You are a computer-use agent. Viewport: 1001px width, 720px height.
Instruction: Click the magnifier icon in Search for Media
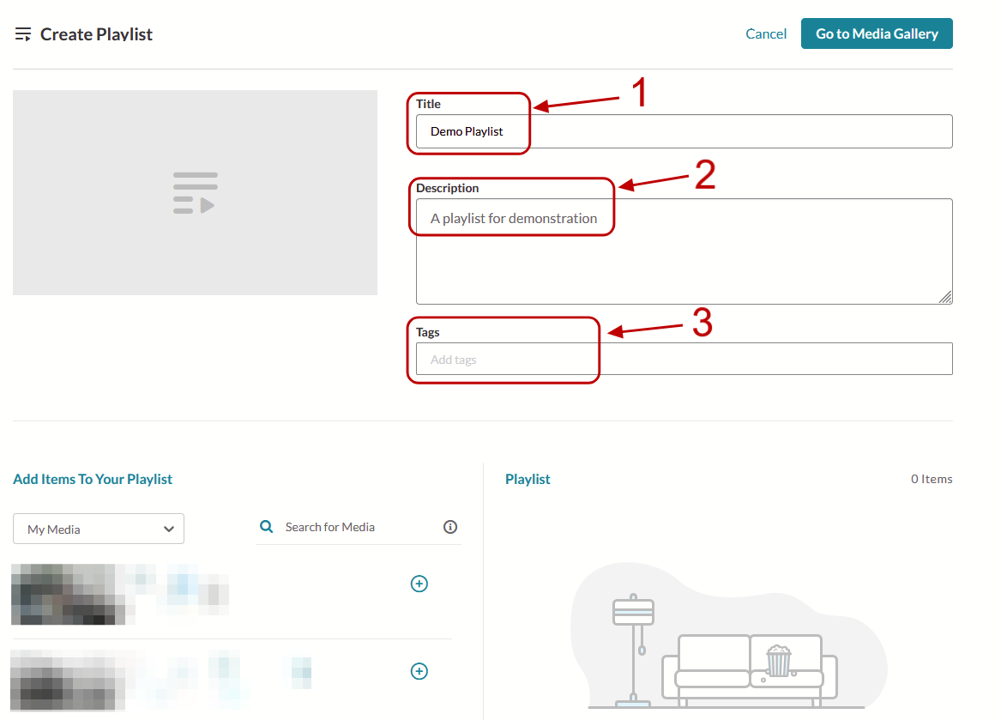coord(266,526)
